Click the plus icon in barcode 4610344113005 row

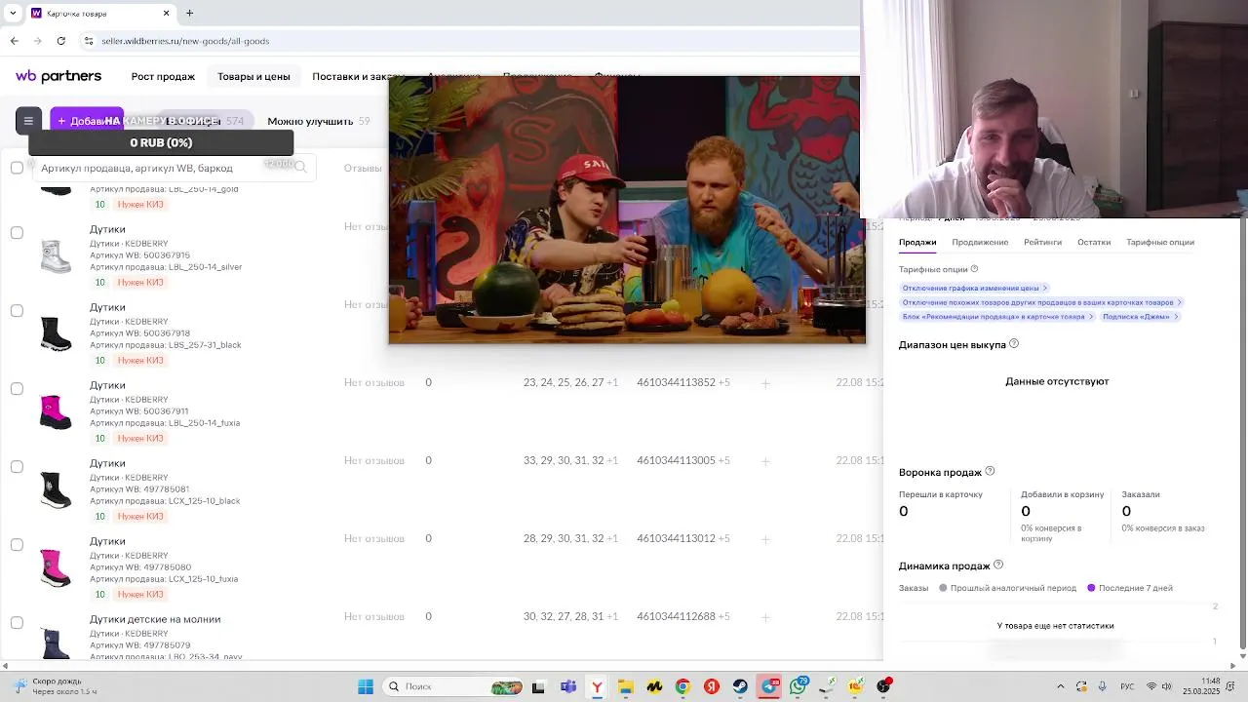coord(765,461)
